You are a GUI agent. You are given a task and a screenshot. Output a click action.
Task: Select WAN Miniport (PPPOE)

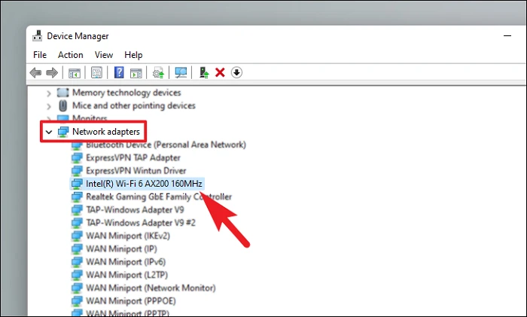pos(131,301)
